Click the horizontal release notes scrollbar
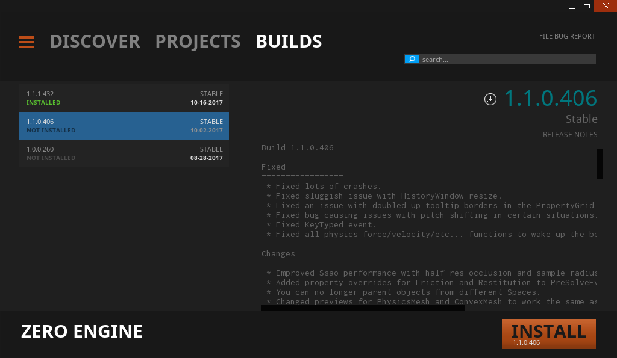The width and height of the screenshot is (617, 358). pyautogui.click(x=362, y=309)
